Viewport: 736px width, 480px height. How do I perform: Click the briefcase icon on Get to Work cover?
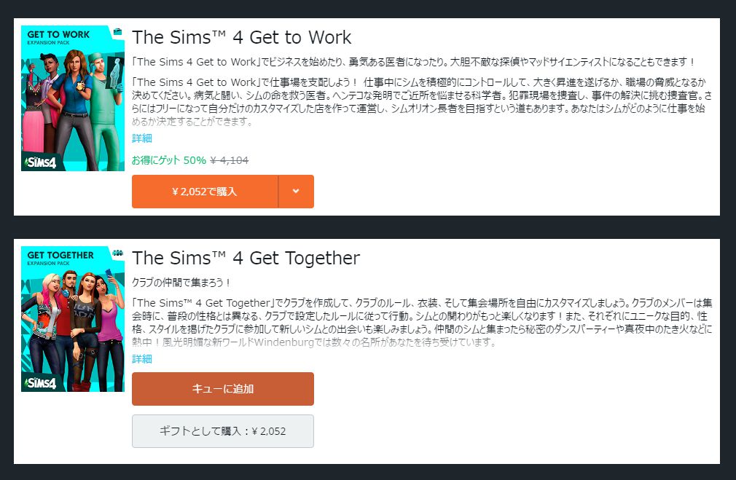pos(117,33)
